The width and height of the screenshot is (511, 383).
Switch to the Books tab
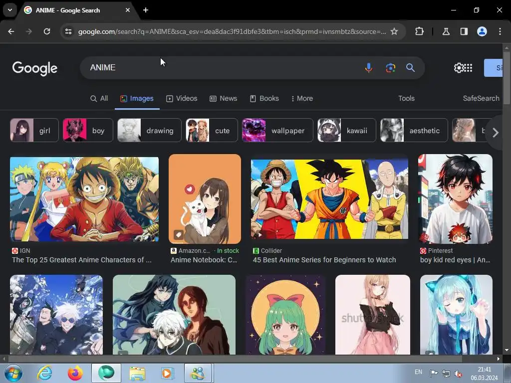click(x=264, y=98)
